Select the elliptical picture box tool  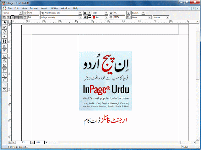click(5, 61)
